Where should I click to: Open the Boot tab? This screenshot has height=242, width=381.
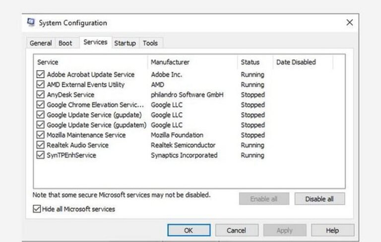coord(65,43)
